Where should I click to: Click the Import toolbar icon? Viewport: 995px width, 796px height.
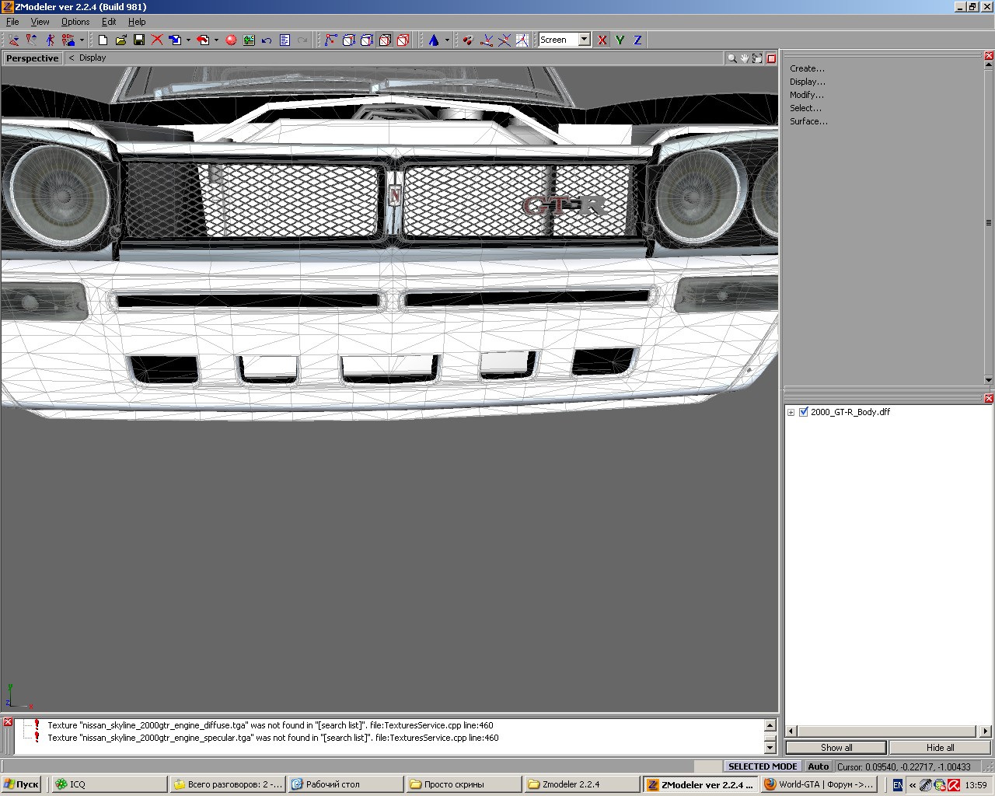coord(175,40)
